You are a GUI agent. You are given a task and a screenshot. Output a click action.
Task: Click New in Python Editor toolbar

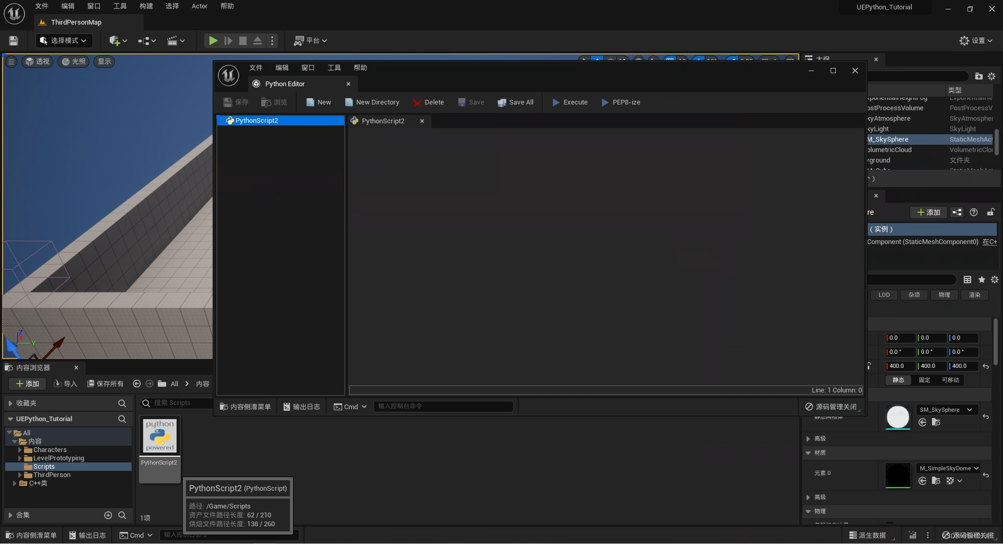[x=319, y=102]
